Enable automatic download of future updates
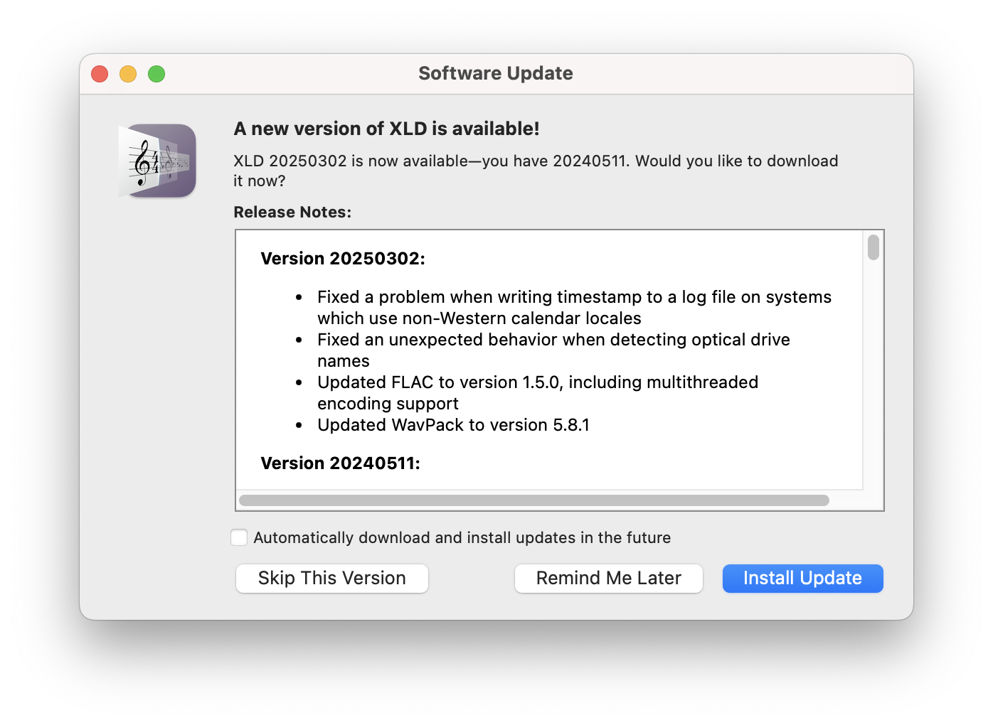The width and height of the screenshot is (993, 725). (239, 537)
